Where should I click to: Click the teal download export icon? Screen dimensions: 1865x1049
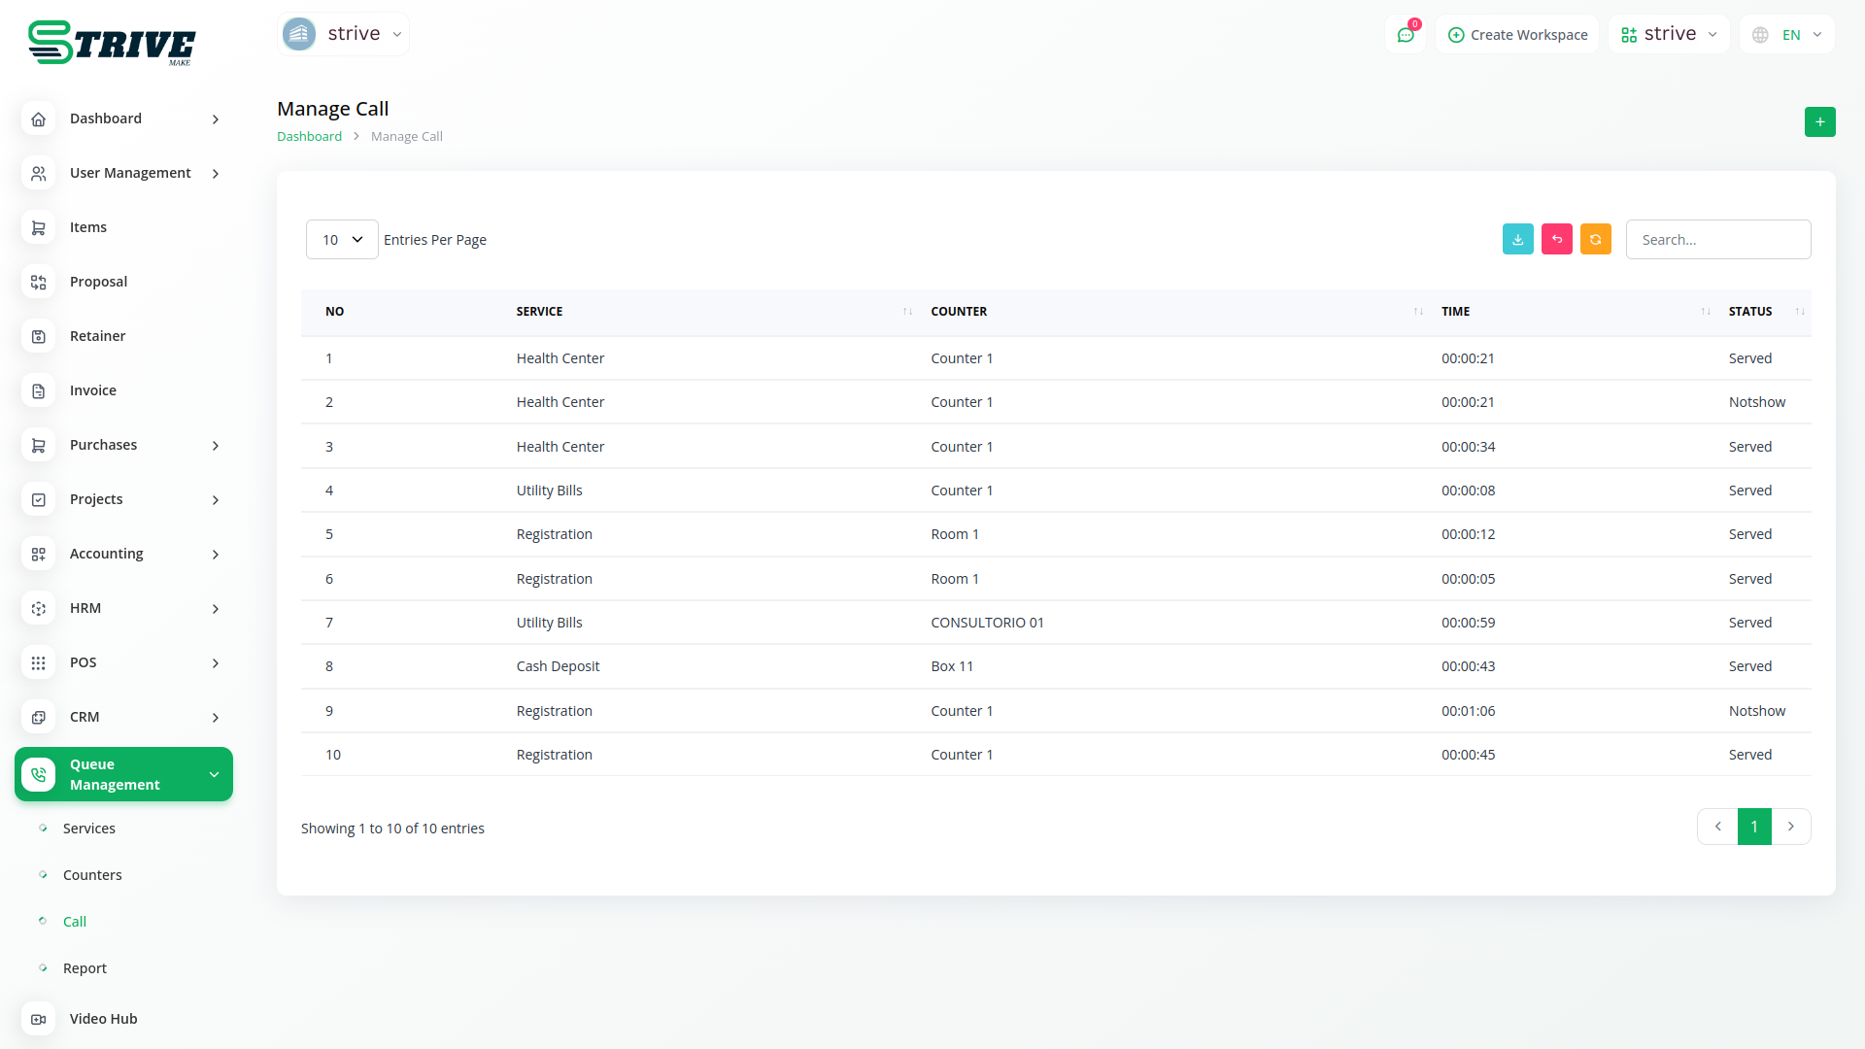(x=1517, y=239)
